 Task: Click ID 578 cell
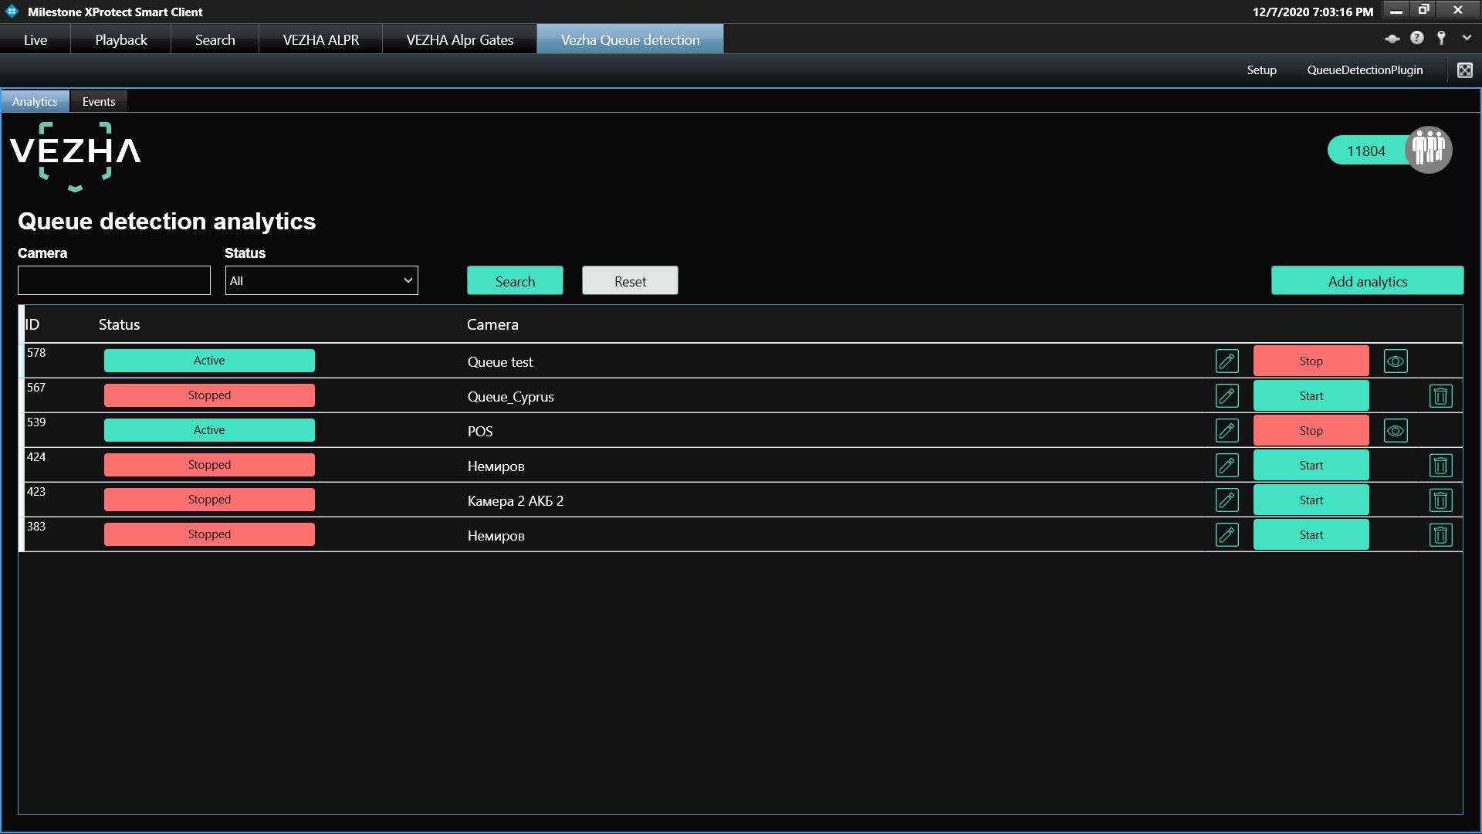[36, 353]
